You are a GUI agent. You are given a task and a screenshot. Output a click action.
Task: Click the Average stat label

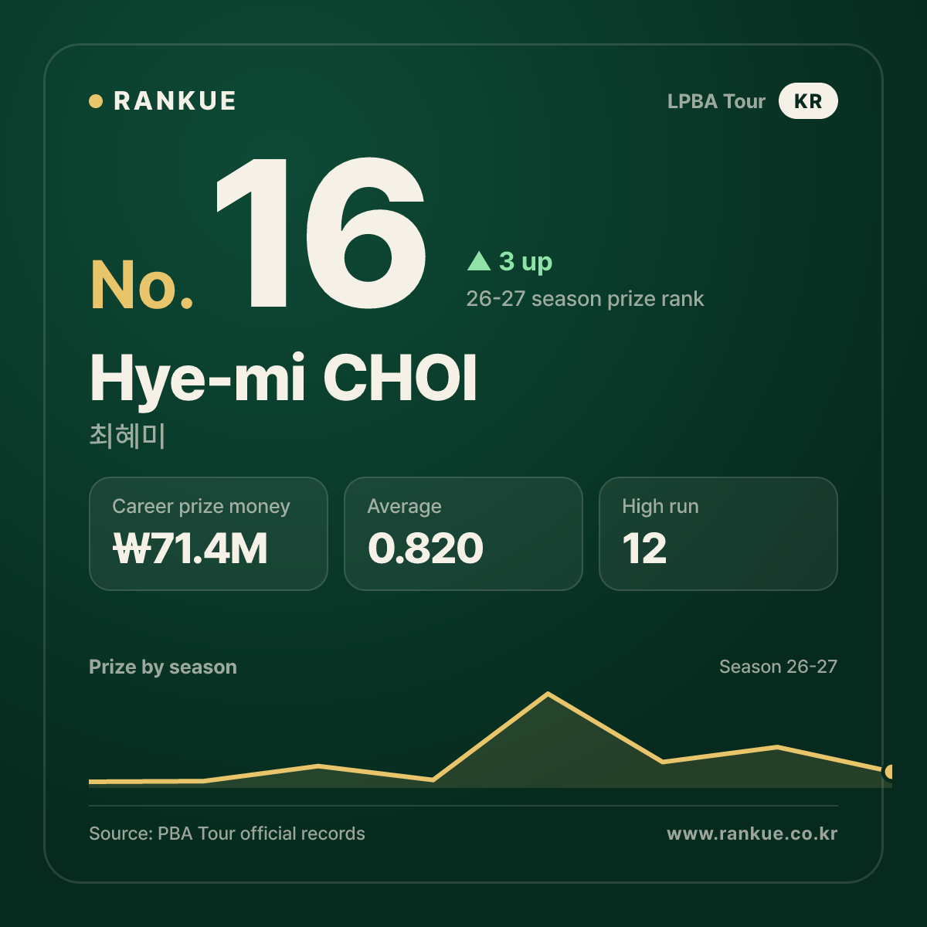[x=404, y=507]
